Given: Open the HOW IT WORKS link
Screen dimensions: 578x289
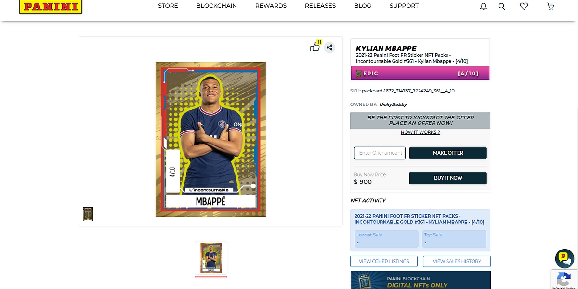Looking at the screenshot, I should [x=420, y=132].
